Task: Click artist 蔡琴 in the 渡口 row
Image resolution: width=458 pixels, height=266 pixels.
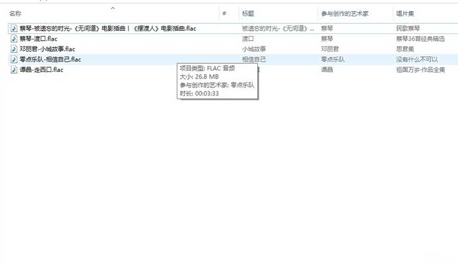Action: click(x=327, y=39)
